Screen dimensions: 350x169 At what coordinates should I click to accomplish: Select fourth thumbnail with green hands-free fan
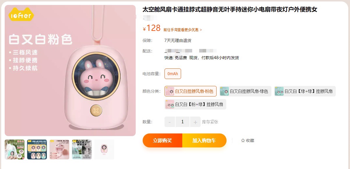(x=82, y=149)
